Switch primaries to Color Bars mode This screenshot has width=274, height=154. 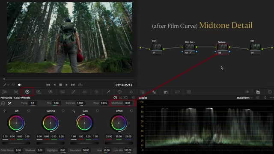pos(121,98)
